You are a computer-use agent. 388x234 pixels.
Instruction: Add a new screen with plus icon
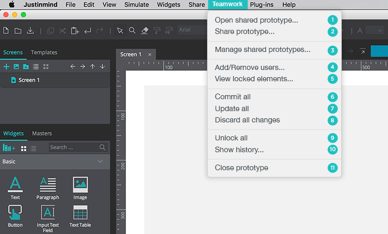[x=6, y=67]
